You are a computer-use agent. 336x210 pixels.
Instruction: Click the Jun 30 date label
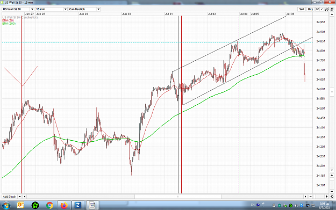(126, 14)
